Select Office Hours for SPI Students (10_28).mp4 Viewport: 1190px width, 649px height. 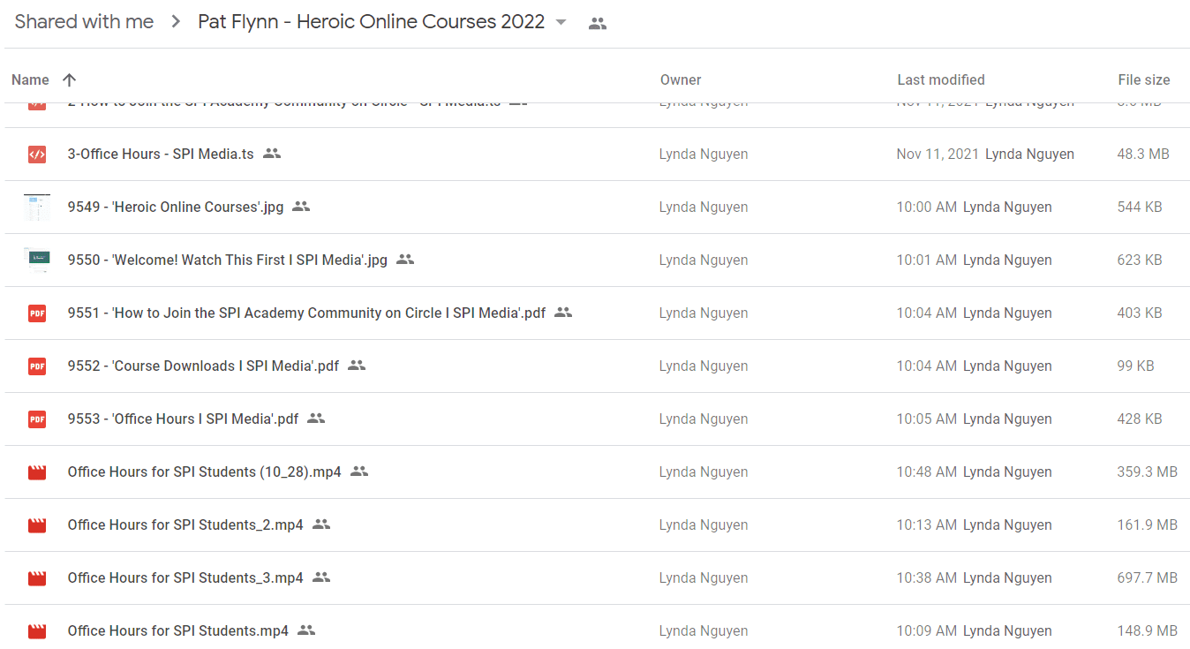point(204,472)
